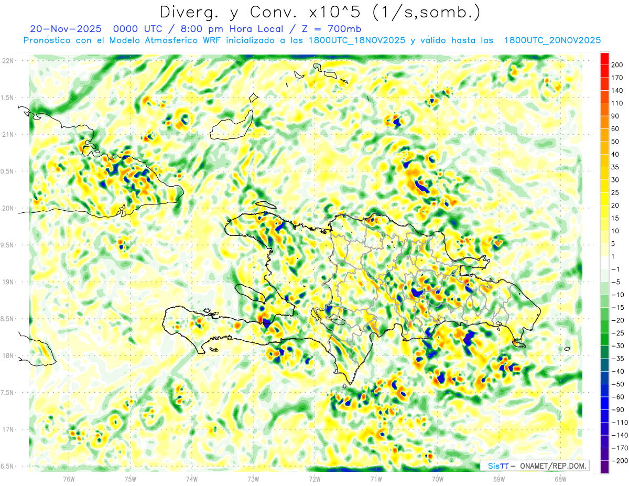Click the '70W' longitude label
Image resolution: width=629 pixels, height=486 pixels.
(438, 479)
